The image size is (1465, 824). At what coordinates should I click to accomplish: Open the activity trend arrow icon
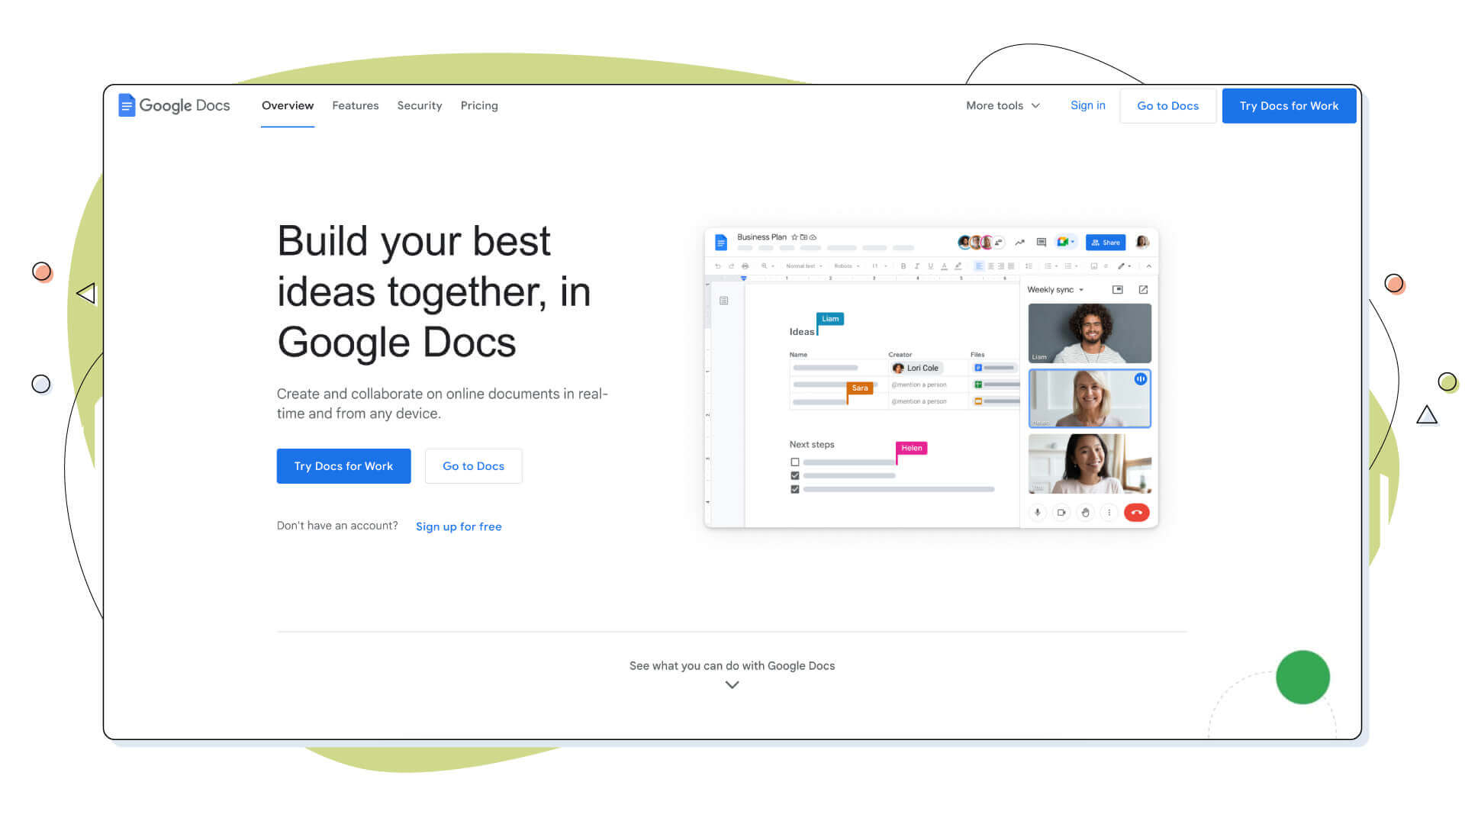pos(1019,242)
